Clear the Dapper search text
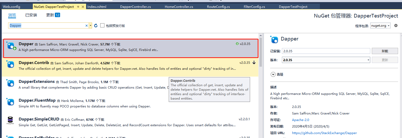This screenshot has height=138, width=402. coord(87,26)
